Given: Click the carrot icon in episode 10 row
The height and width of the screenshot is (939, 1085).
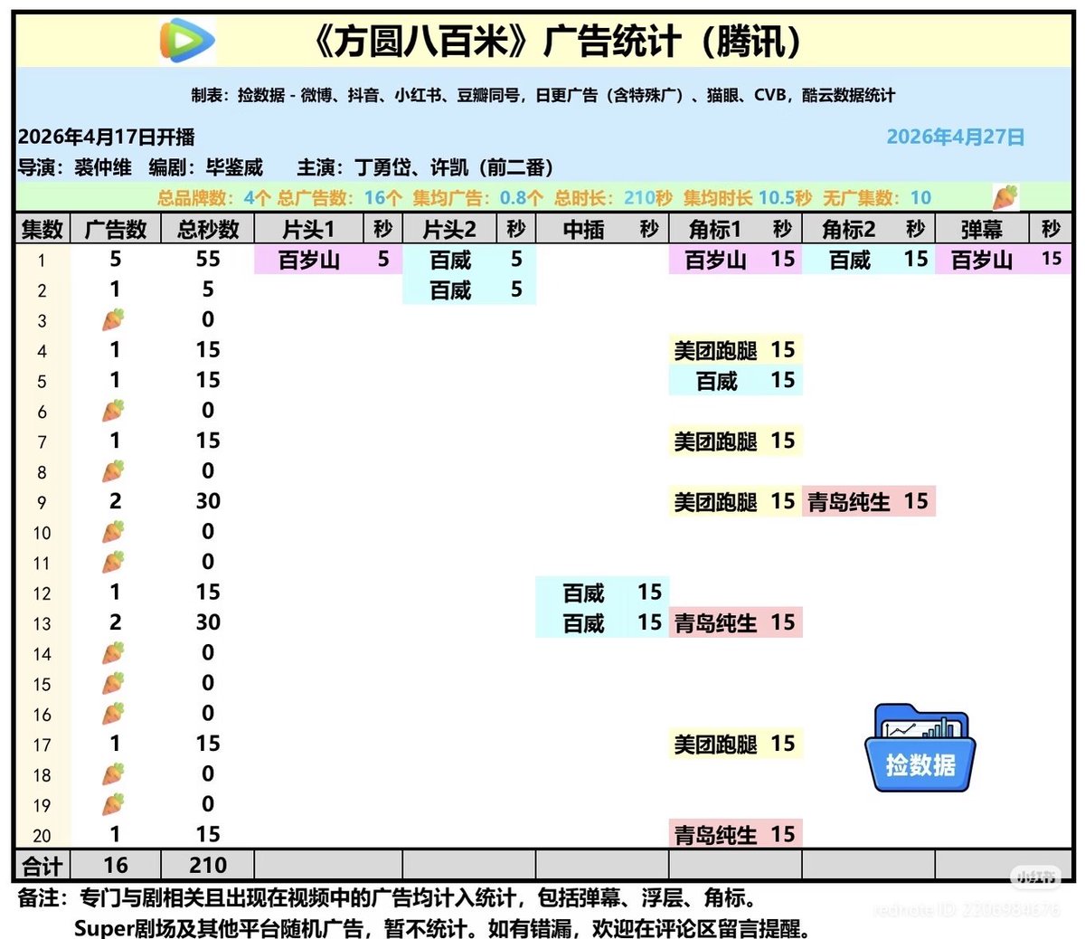Looking at the screenshot, I should pos(113,532).
